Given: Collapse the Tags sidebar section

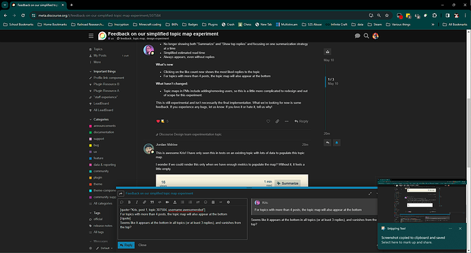Looking at the screenshot, I should 95,213.
